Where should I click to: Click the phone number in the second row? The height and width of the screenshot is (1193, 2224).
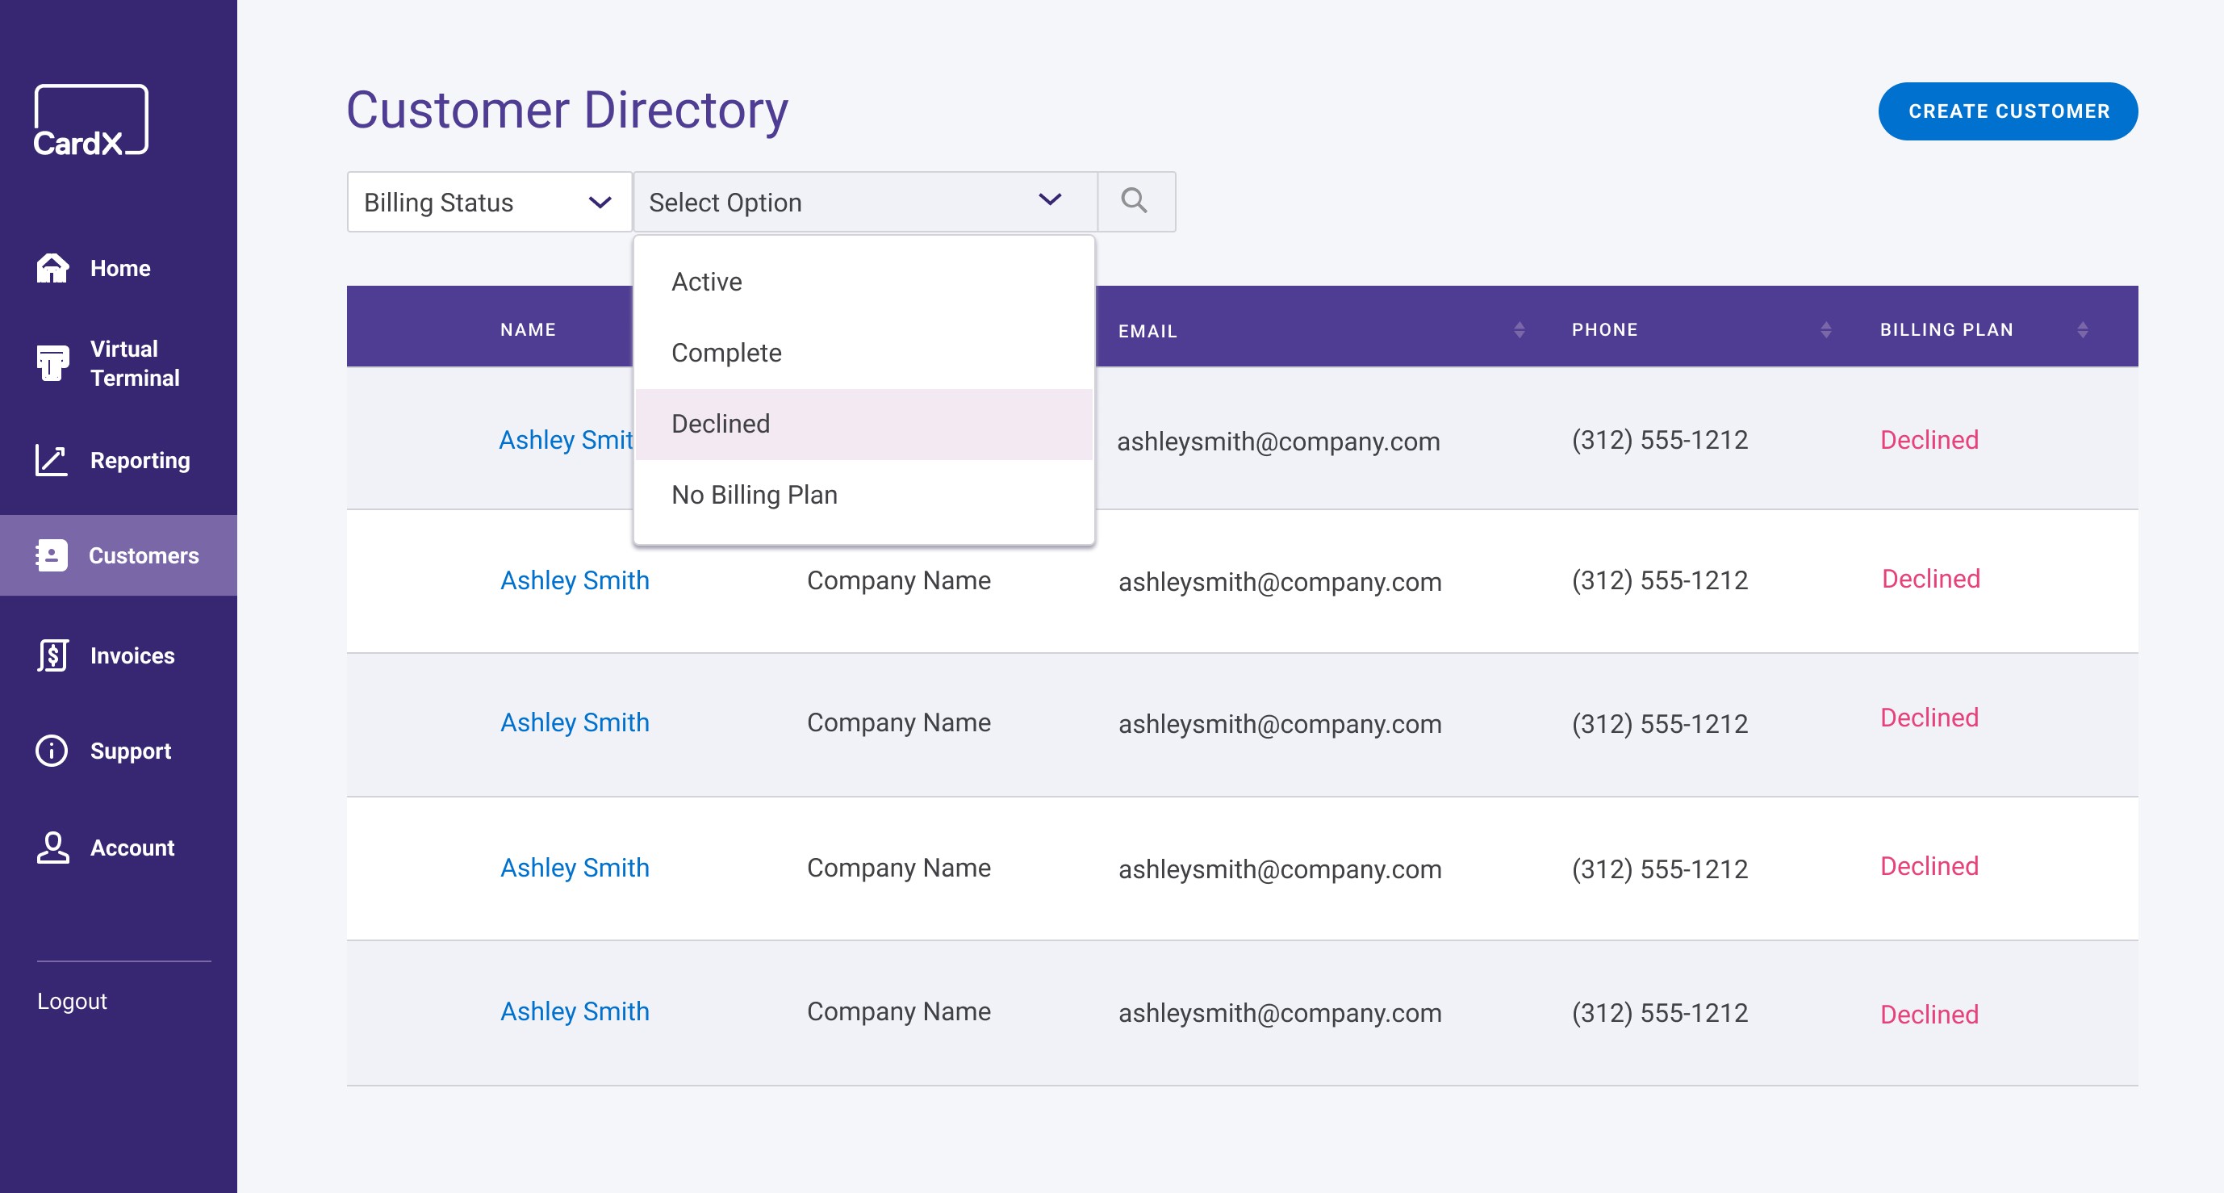point(1659,580)
